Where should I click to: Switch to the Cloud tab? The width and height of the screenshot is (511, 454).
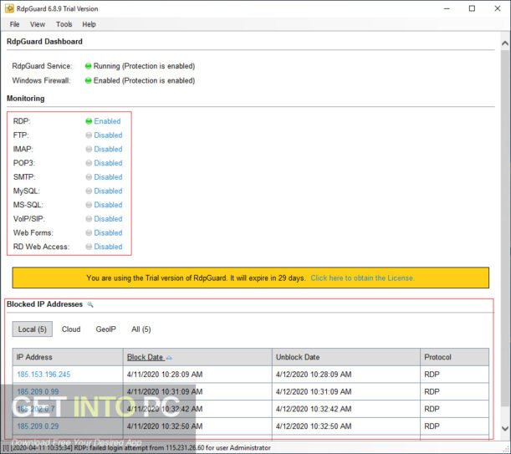click(x=71, y=329)
